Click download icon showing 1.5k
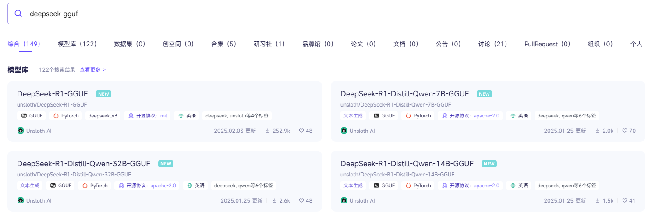655x217 pixels. click(x=598, y=200)
